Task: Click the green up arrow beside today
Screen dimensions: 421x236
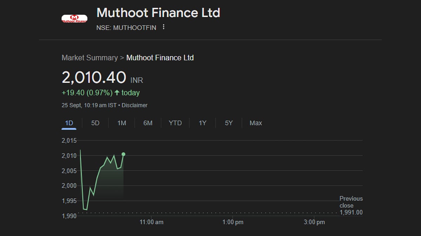Action: [x=117, y=93]
